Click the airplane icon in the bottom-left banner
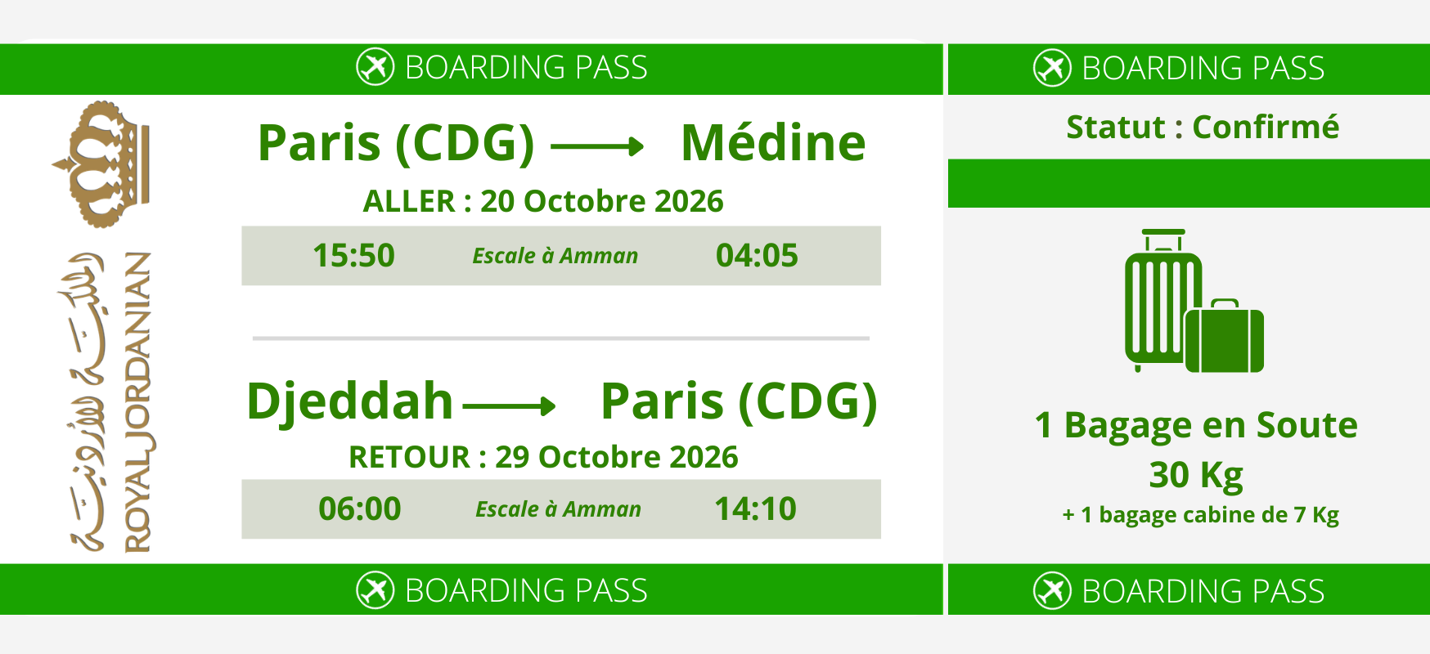 [x=375, y=590]
